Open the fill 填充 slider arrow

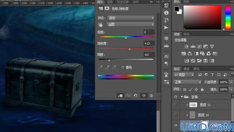(x=231, y=89)
